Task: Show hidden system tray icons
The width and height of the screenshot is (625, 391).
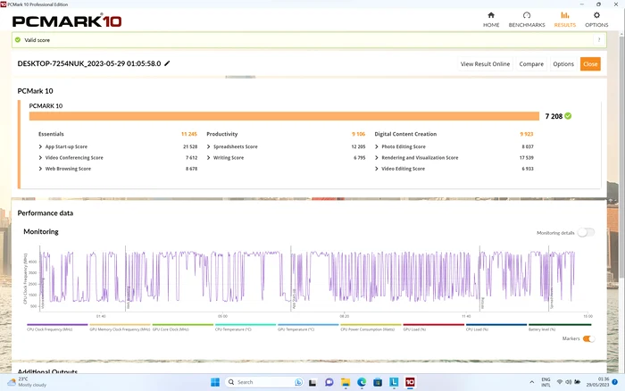Action: [532, 382]
